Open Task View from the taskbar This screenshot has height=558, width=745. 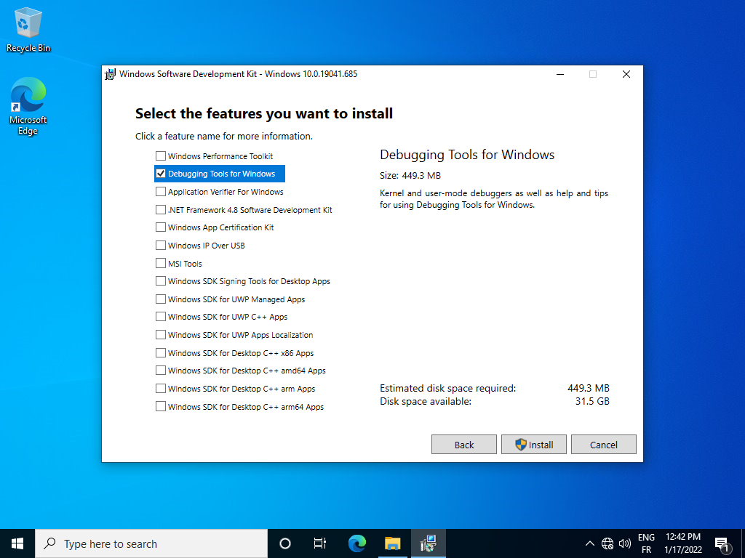coord(320,543)
